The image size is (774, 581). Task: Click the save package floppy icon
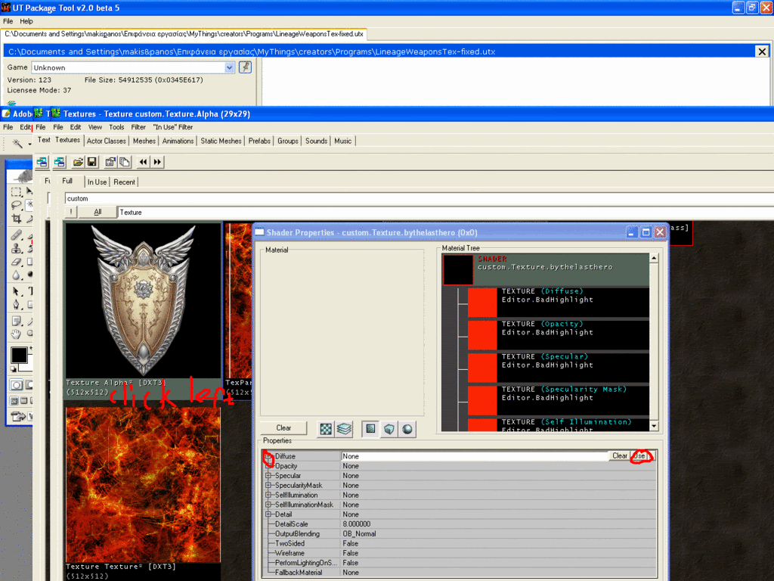point(91,162)
